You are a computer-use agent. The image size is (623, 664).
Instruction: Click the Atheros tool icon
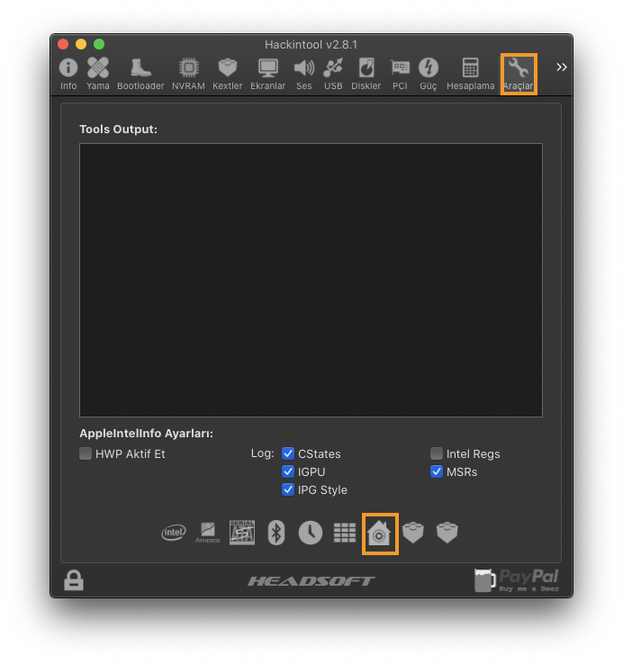pyautogui.click(x=208, y=533)
